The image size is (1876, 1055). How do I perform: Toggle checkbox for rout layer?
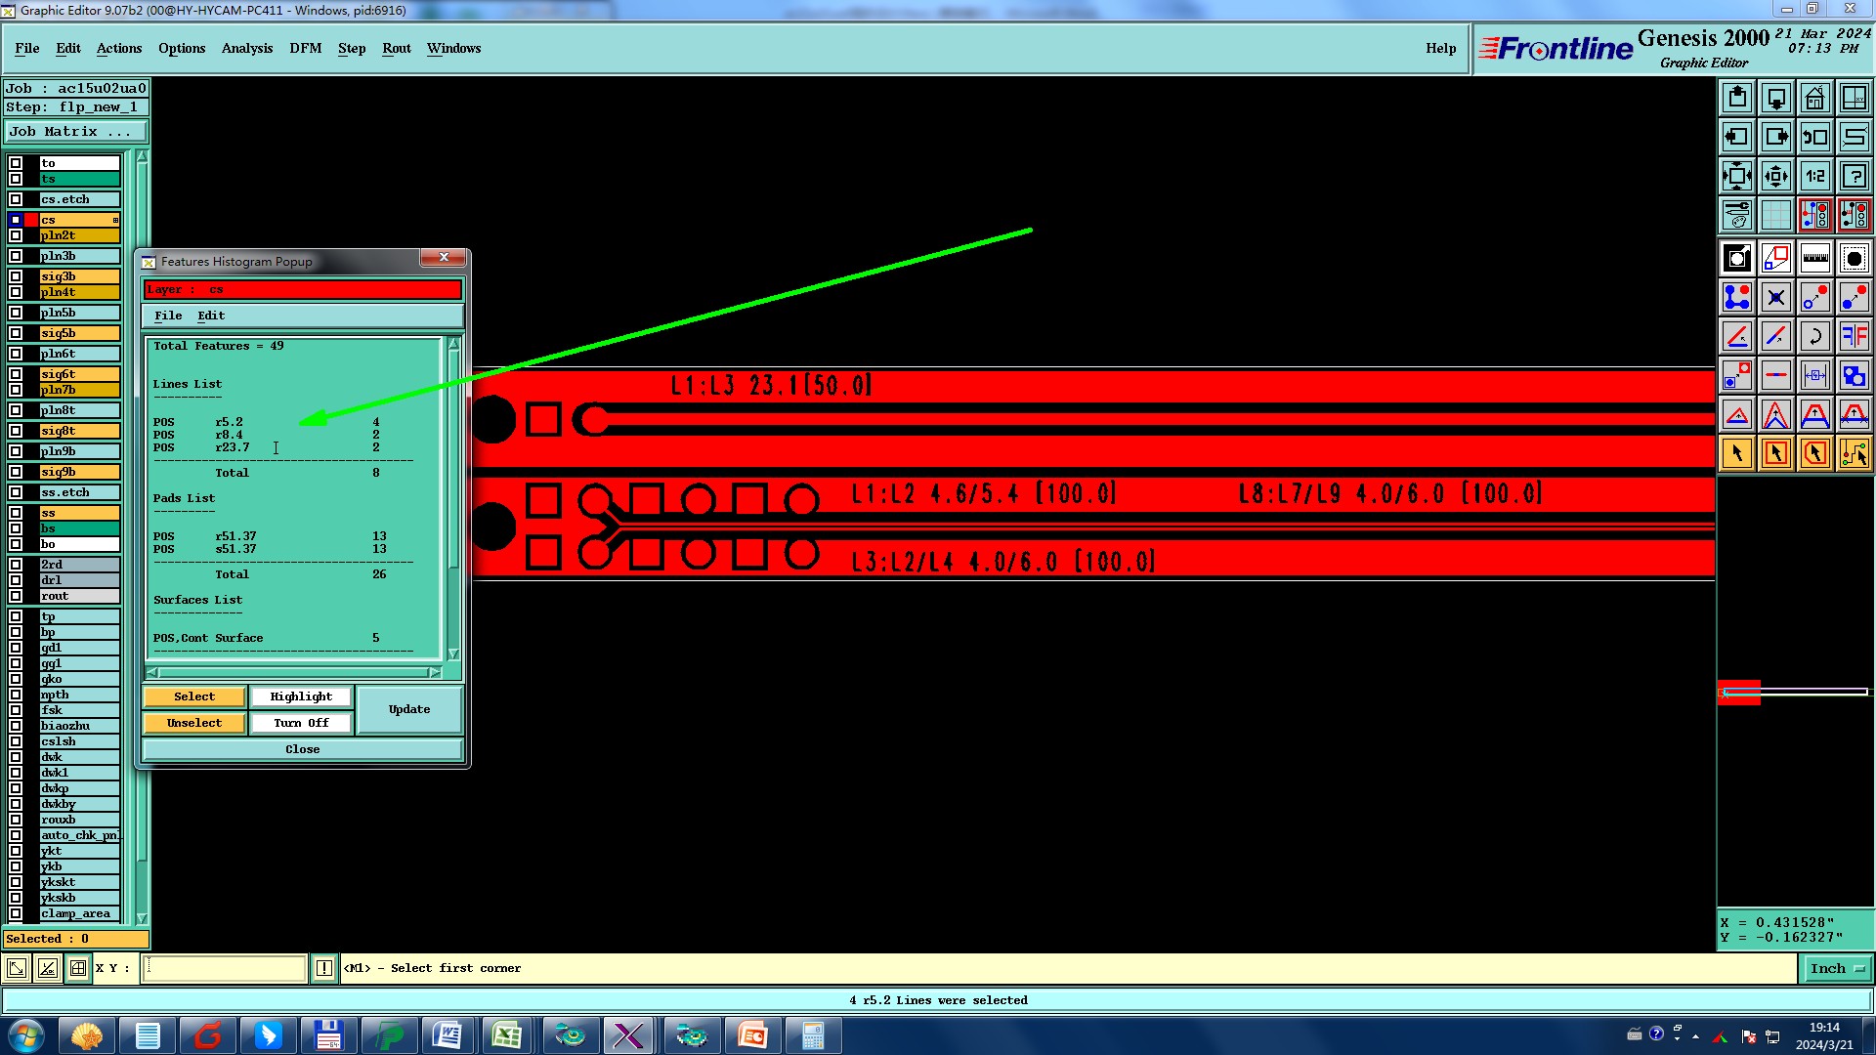[16, 596]
